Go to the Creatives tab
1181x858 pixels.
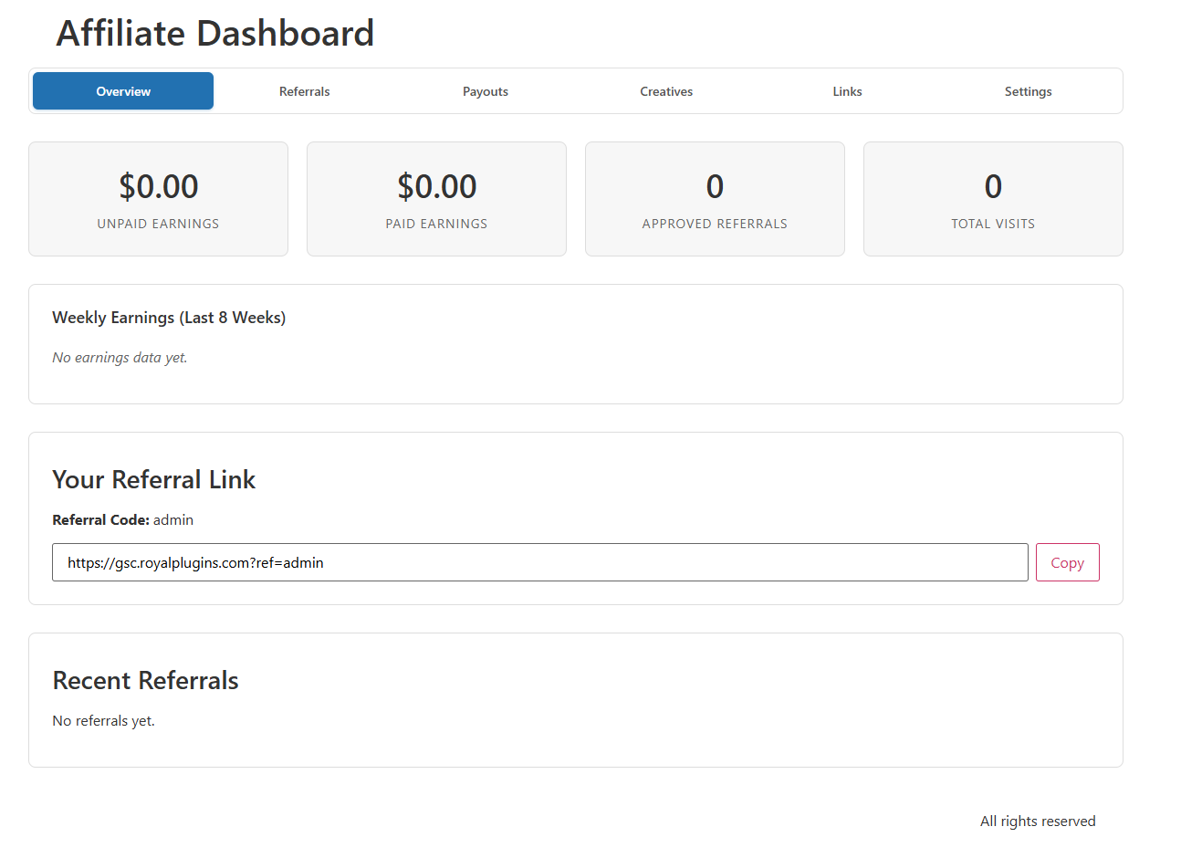[665, 90]
